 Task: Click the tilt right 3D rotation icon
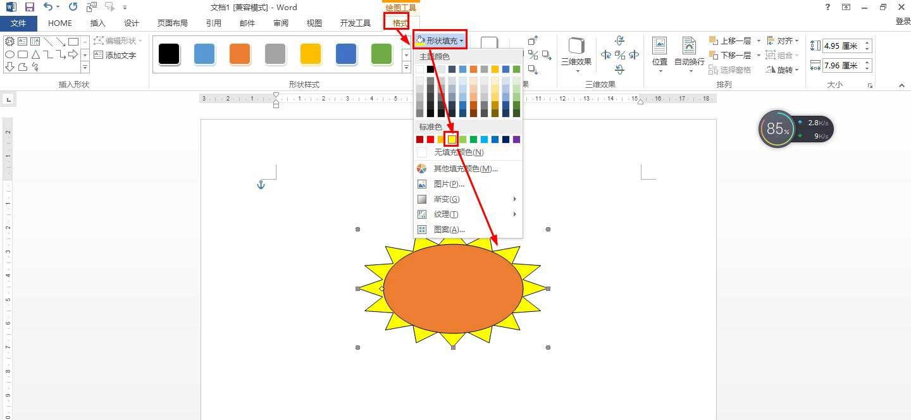(633, 55)
